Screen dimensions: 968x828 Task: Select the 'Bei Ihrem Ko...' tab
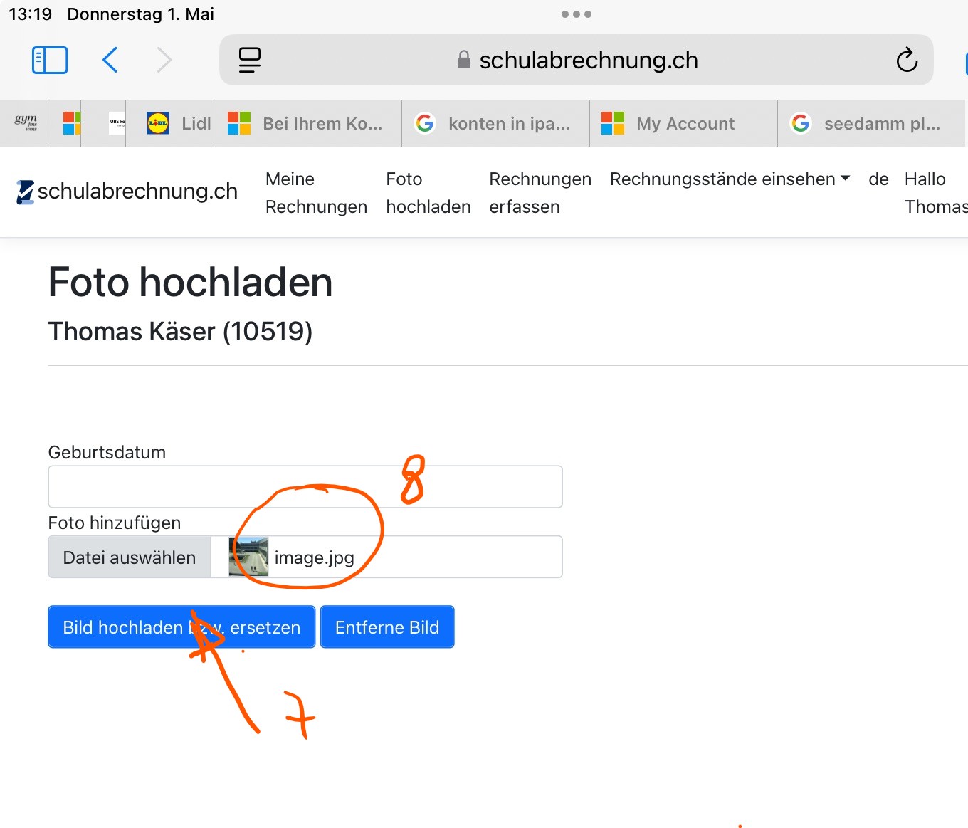[309, 123]
